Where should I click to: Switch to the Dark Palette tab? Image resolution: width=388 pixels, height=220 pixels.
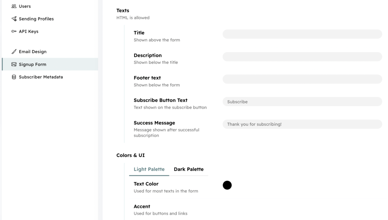pyautogui.click(x=189, y=169)
